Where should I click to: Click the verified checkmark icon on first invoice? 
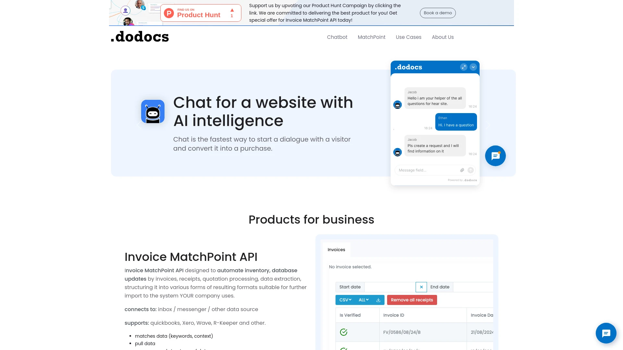click(x=344, y=332)
